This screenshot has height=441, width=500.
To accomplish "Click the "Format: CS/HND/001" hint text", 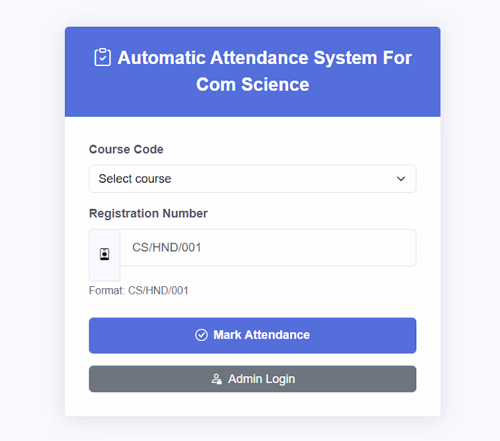I will [139, 291].
